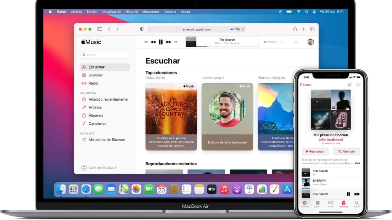The image size is (392, 220).
Task: Open the play queue list icon
Action: click(x=296, y=42)
